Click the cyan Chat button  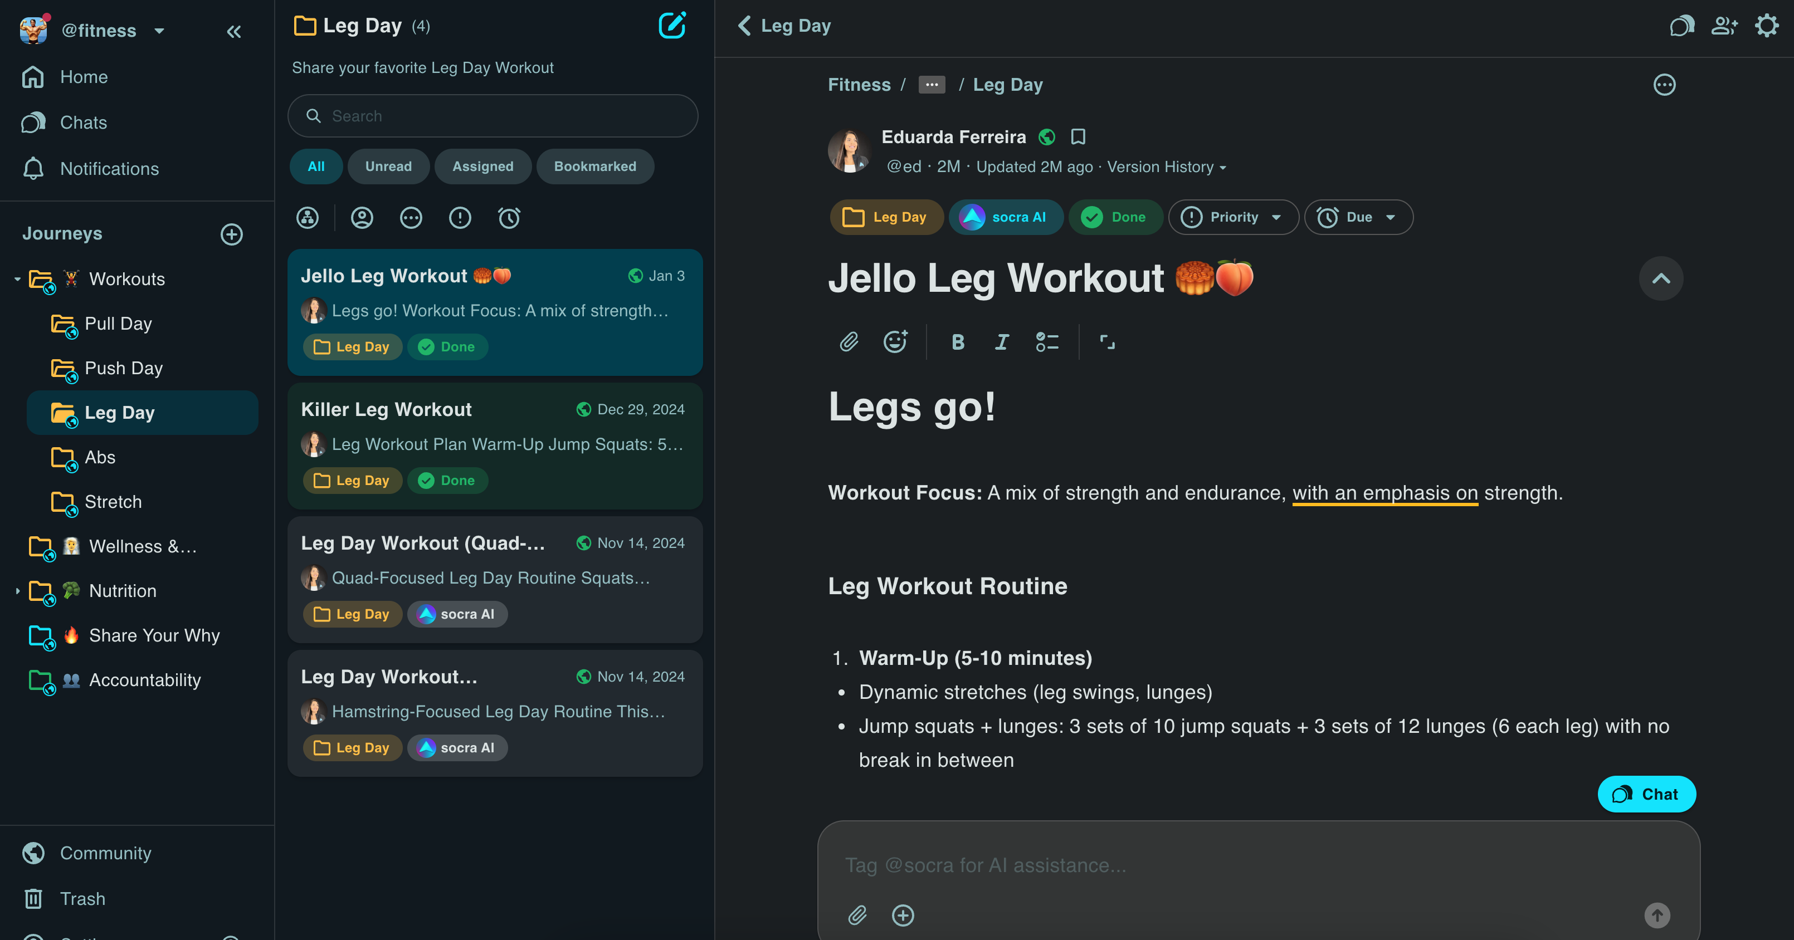pos(1646,794)
